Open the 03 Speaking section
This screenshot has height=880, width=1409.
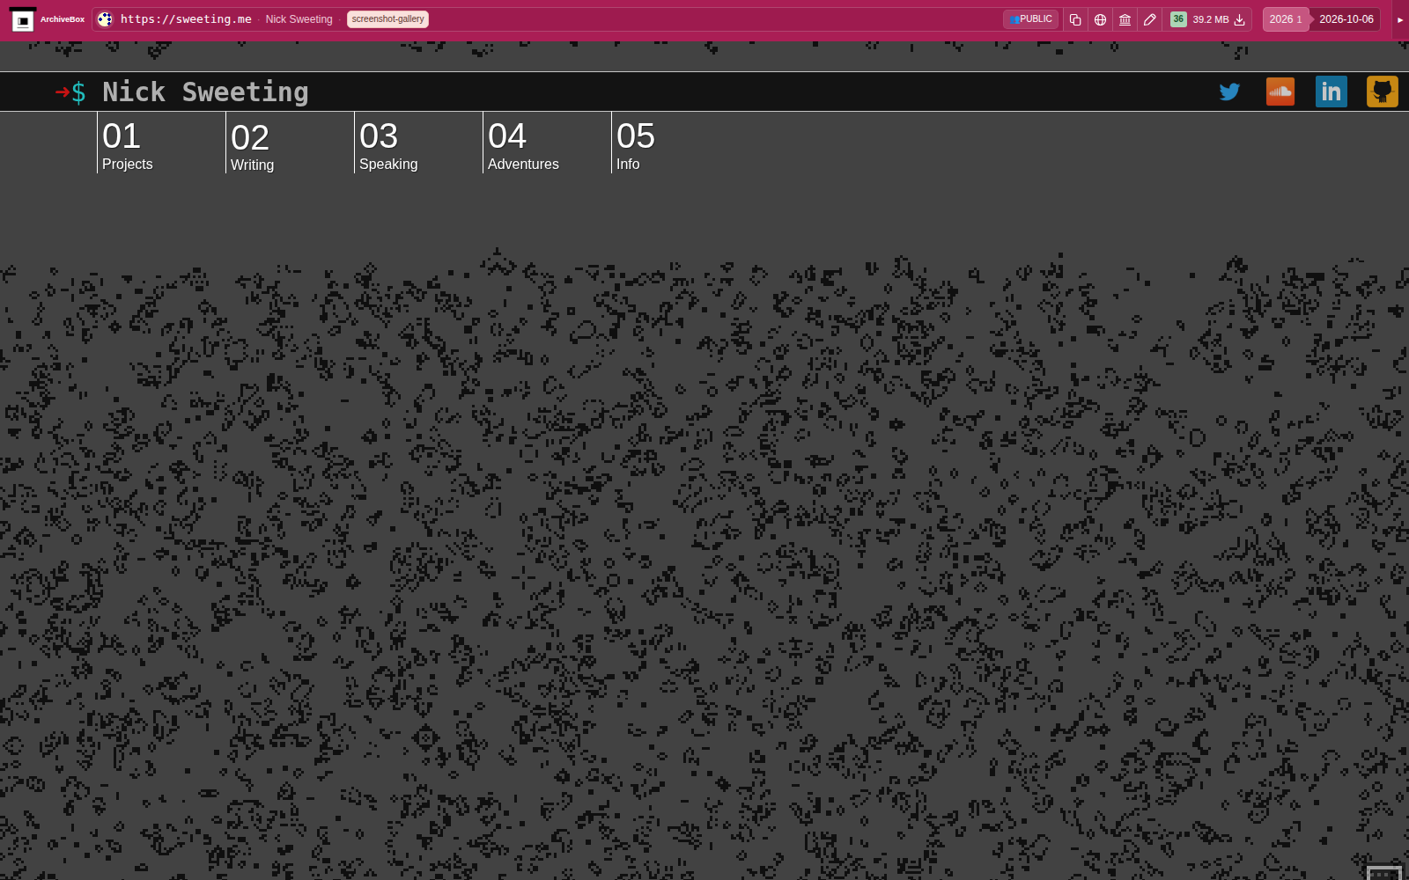[388, 144]
